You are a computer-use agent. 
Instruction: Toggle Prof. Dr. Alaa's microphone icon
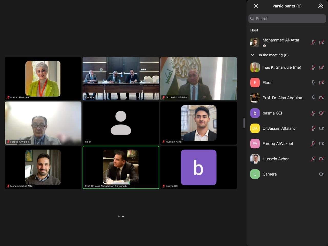(313, 98)
